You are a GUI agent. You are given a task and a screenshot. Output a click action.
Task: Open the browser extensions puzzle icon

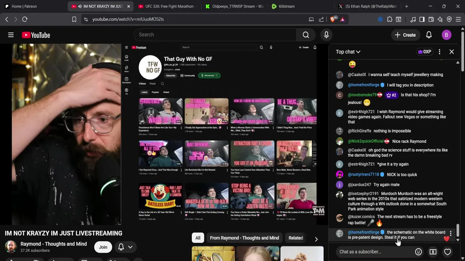point(390,19)
